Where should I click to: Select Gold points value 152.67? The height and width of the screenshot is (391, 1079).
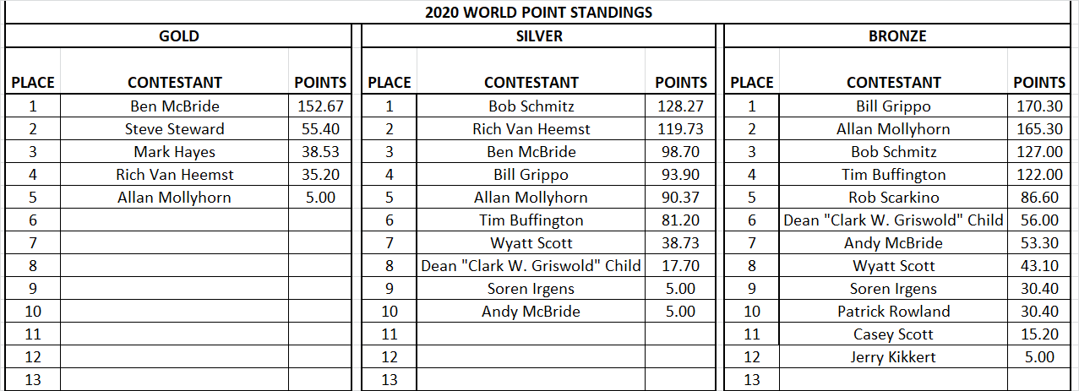[321, 106]
